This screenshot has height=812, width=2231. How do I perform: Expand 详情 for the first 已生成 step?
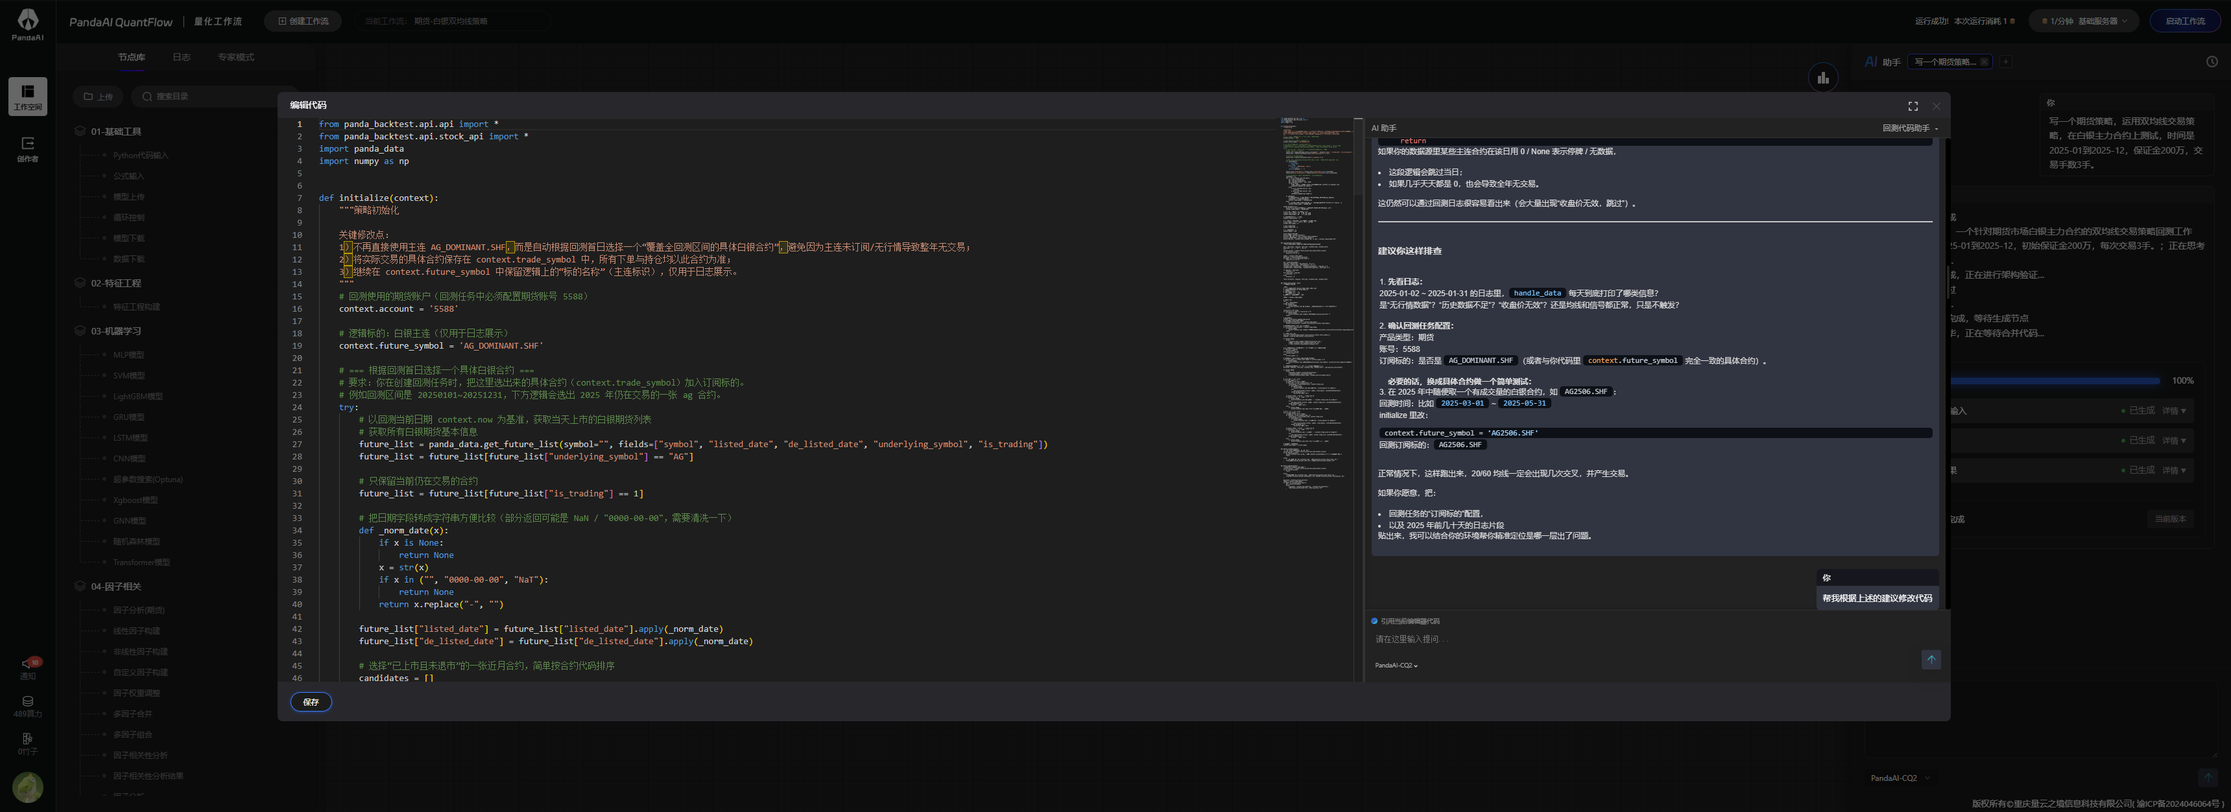point(2174,410)
